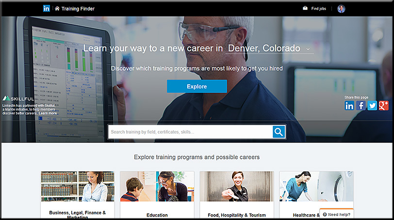Open the Learn more link about Skillful
The image size is (394, 220).
tap(48, 113)
